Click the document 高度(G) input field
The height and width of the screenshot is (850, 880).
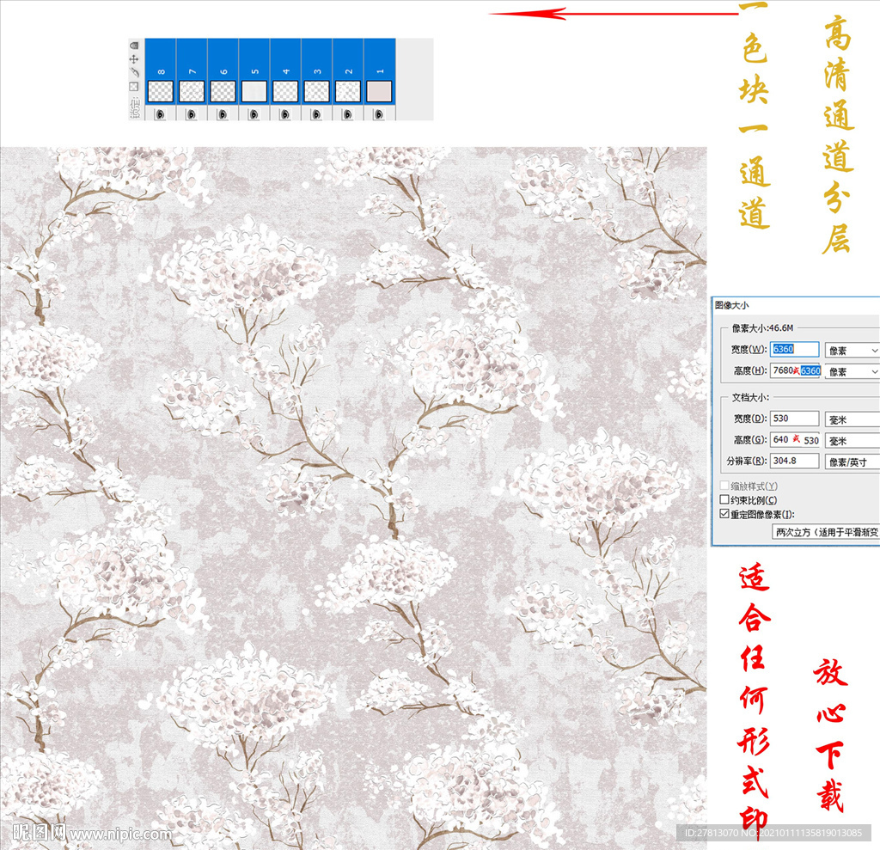pyautogui.click(x=795, y=439)
